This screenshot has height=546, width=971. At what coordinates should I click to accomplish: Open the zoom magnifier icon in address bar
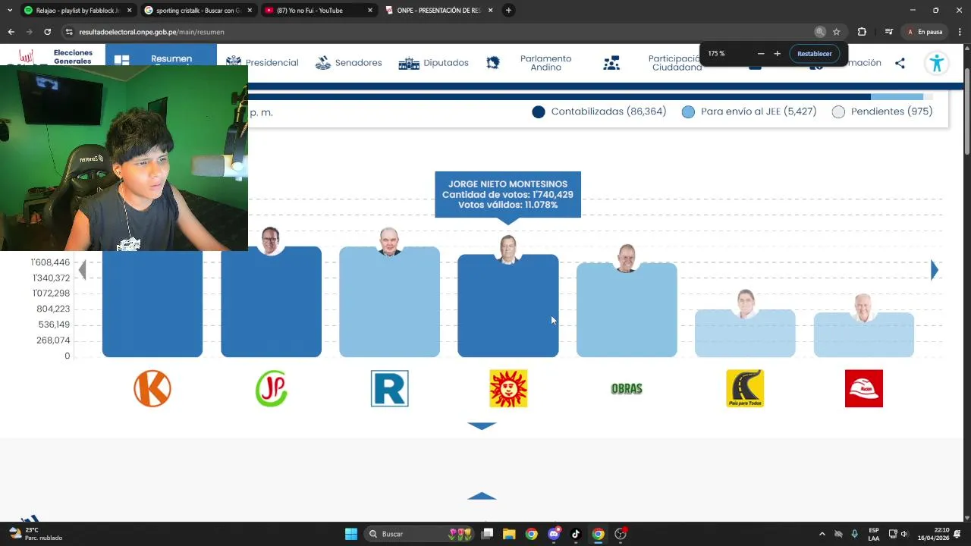click(820, 32)
